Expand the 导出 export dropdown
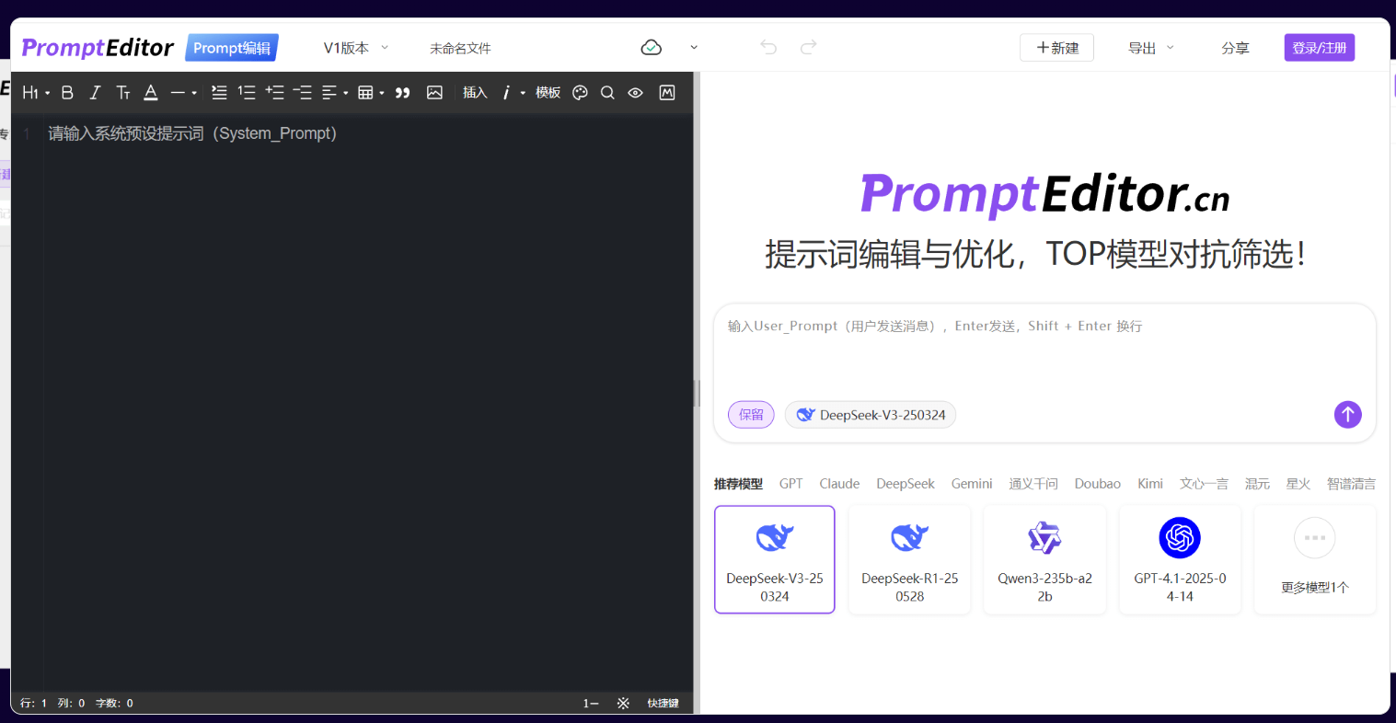The width and height of the screenshot is (1396, 723). [1151, 48]
